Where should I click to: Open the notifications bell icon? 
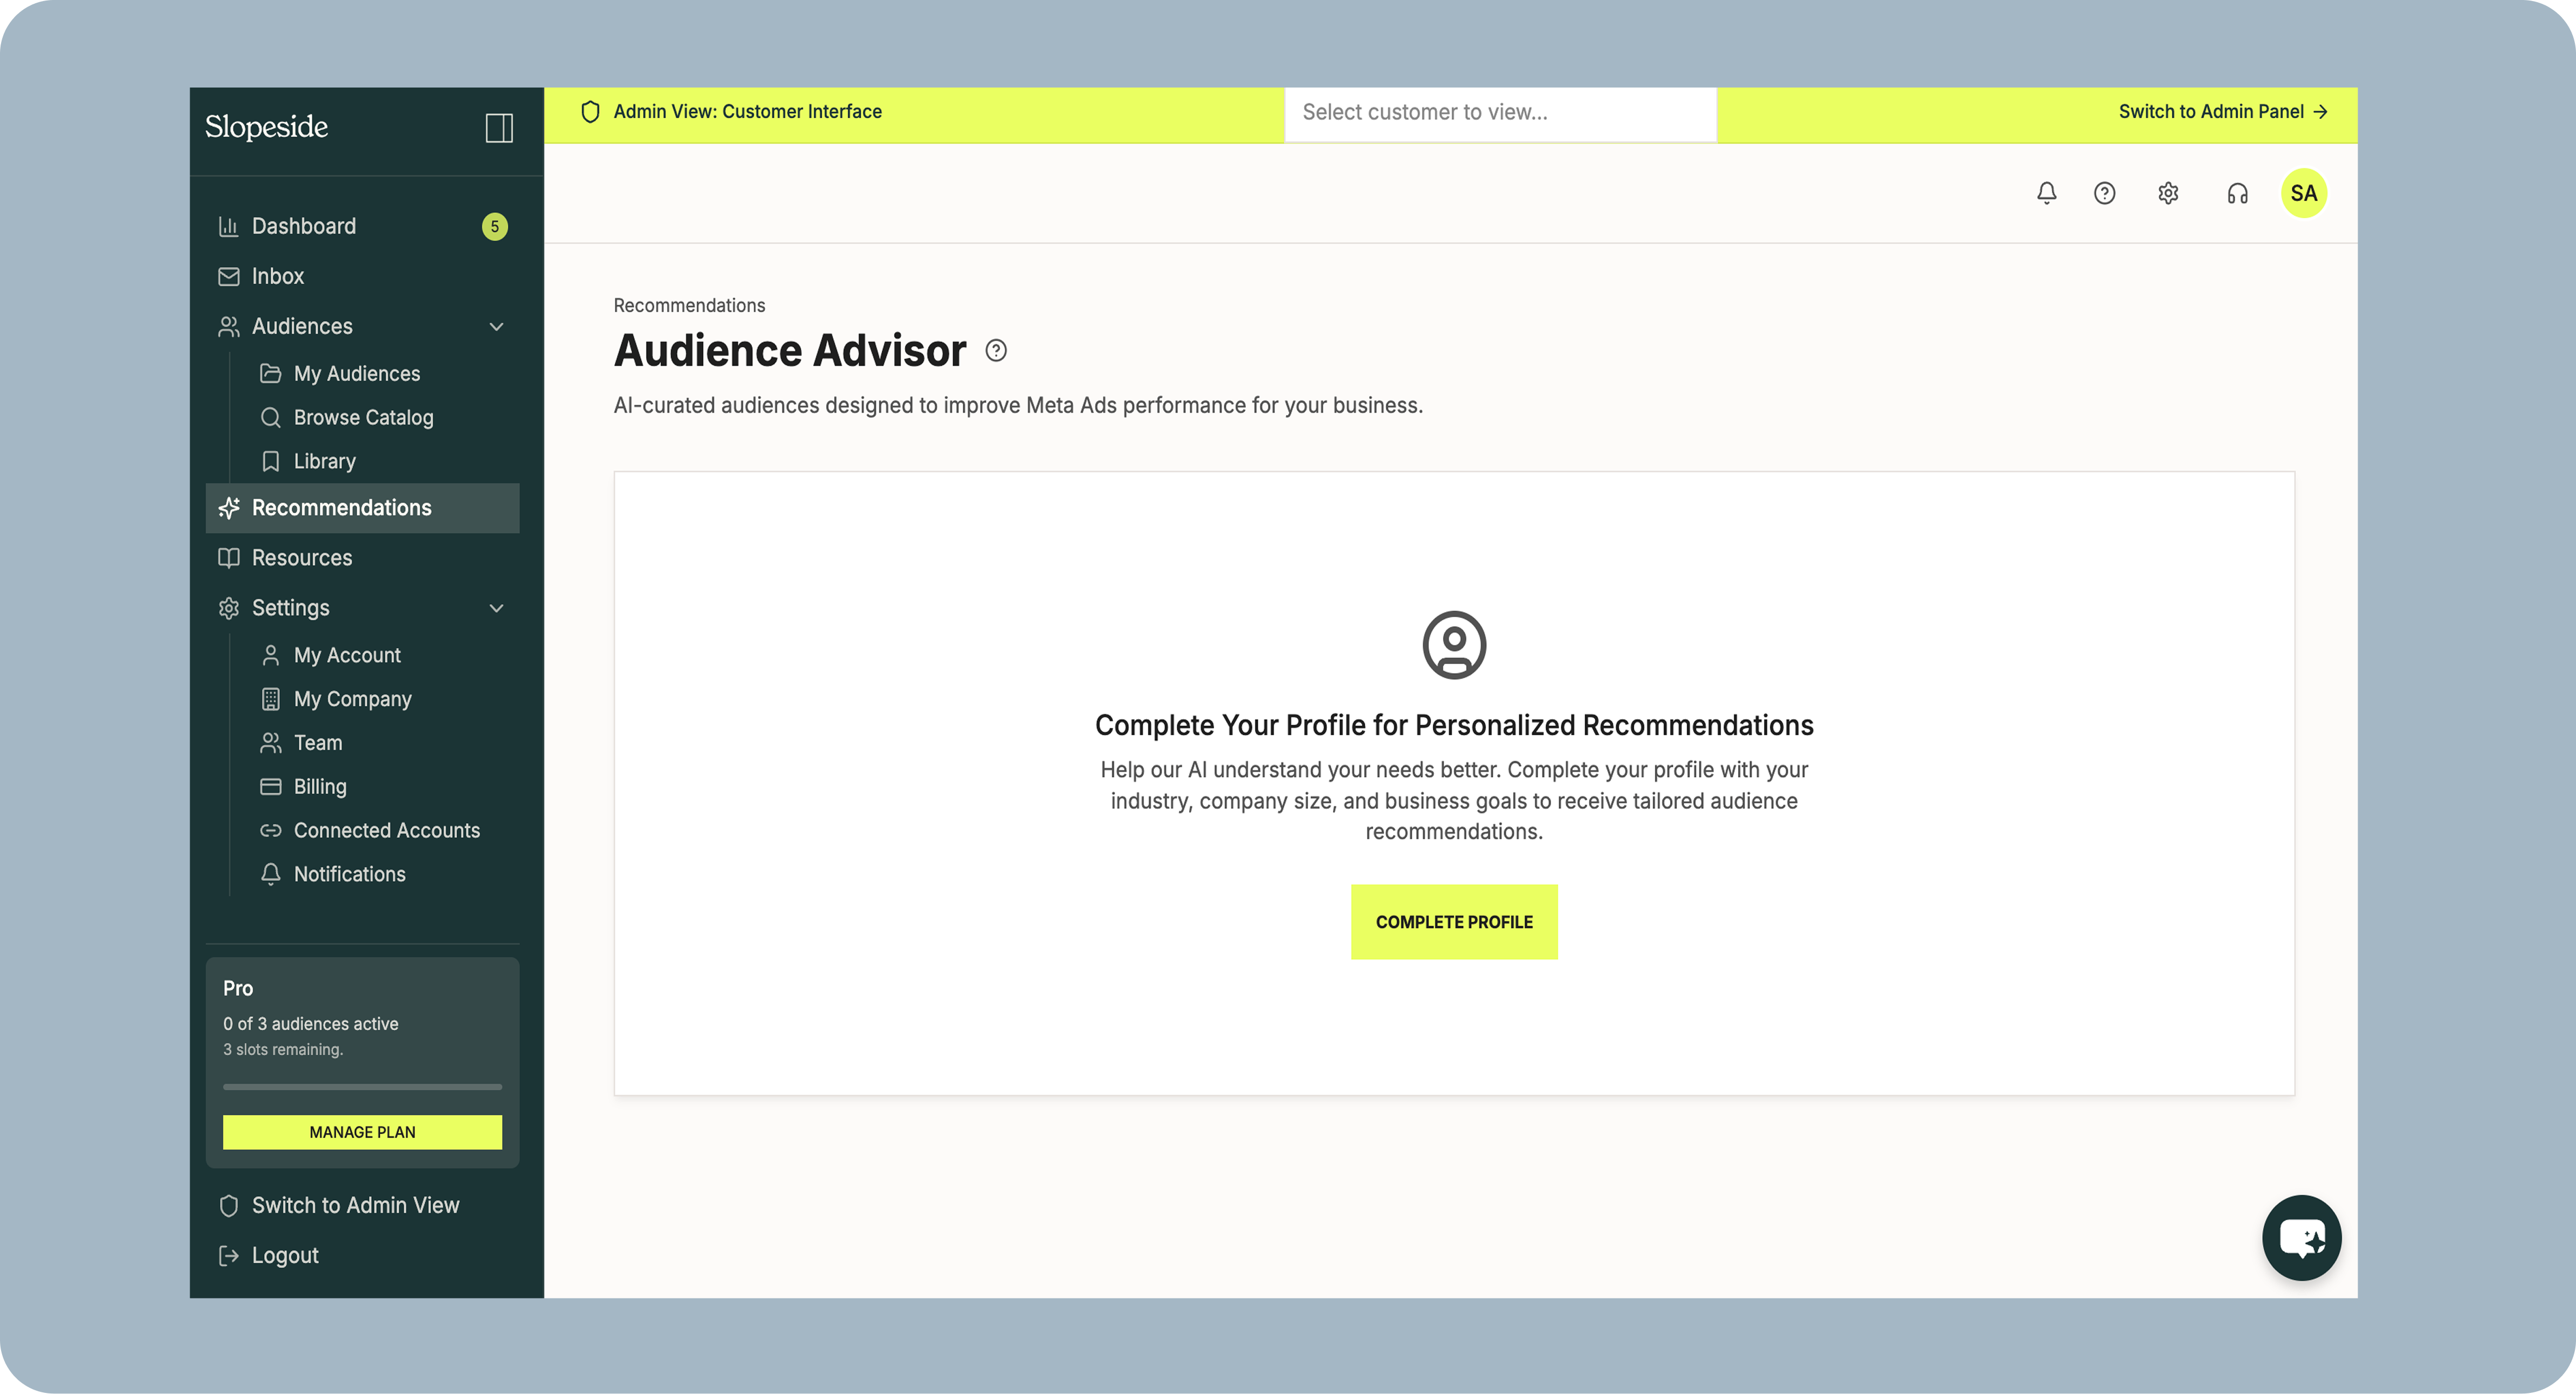tap(2046, 193)
